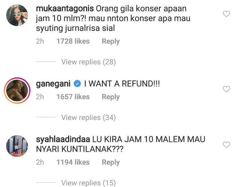Screen dimensions: 237x187
Task: Expand View replies (15)
Action: (88, 183)
